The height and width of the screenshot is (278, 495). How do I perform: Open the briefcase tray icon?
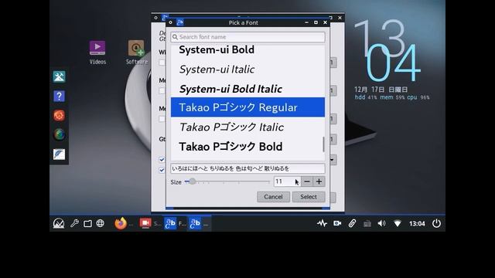click(x=367, y=224)
